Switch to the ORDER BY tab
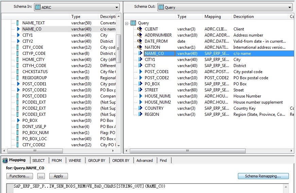Image resolution: width=296 pixels, height=193 pixels. pos(121,160)
